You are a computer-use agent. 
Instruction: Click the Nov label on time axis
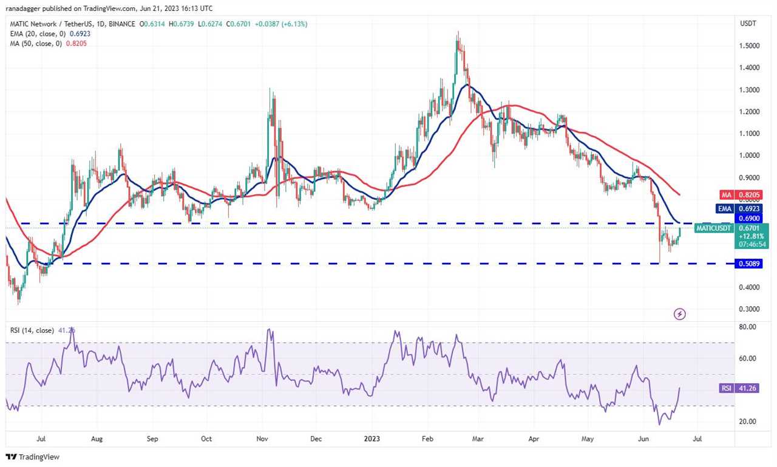pos(262,437)
